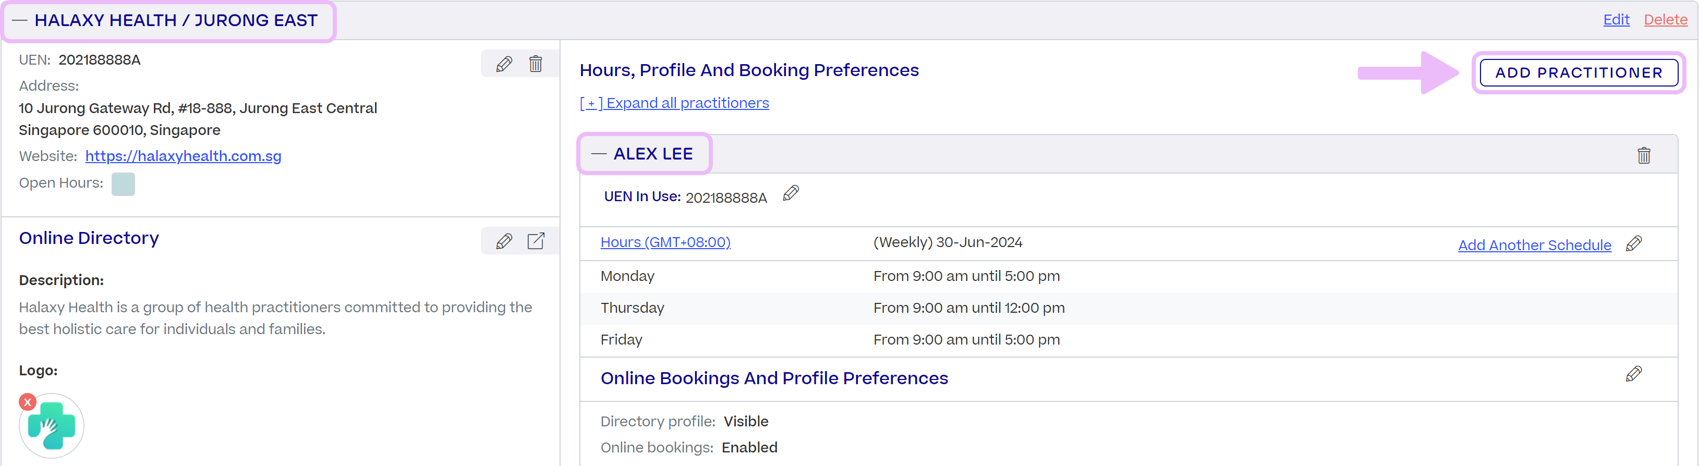
Task: Open the Edit link at top right
Action: [1616, 19]
